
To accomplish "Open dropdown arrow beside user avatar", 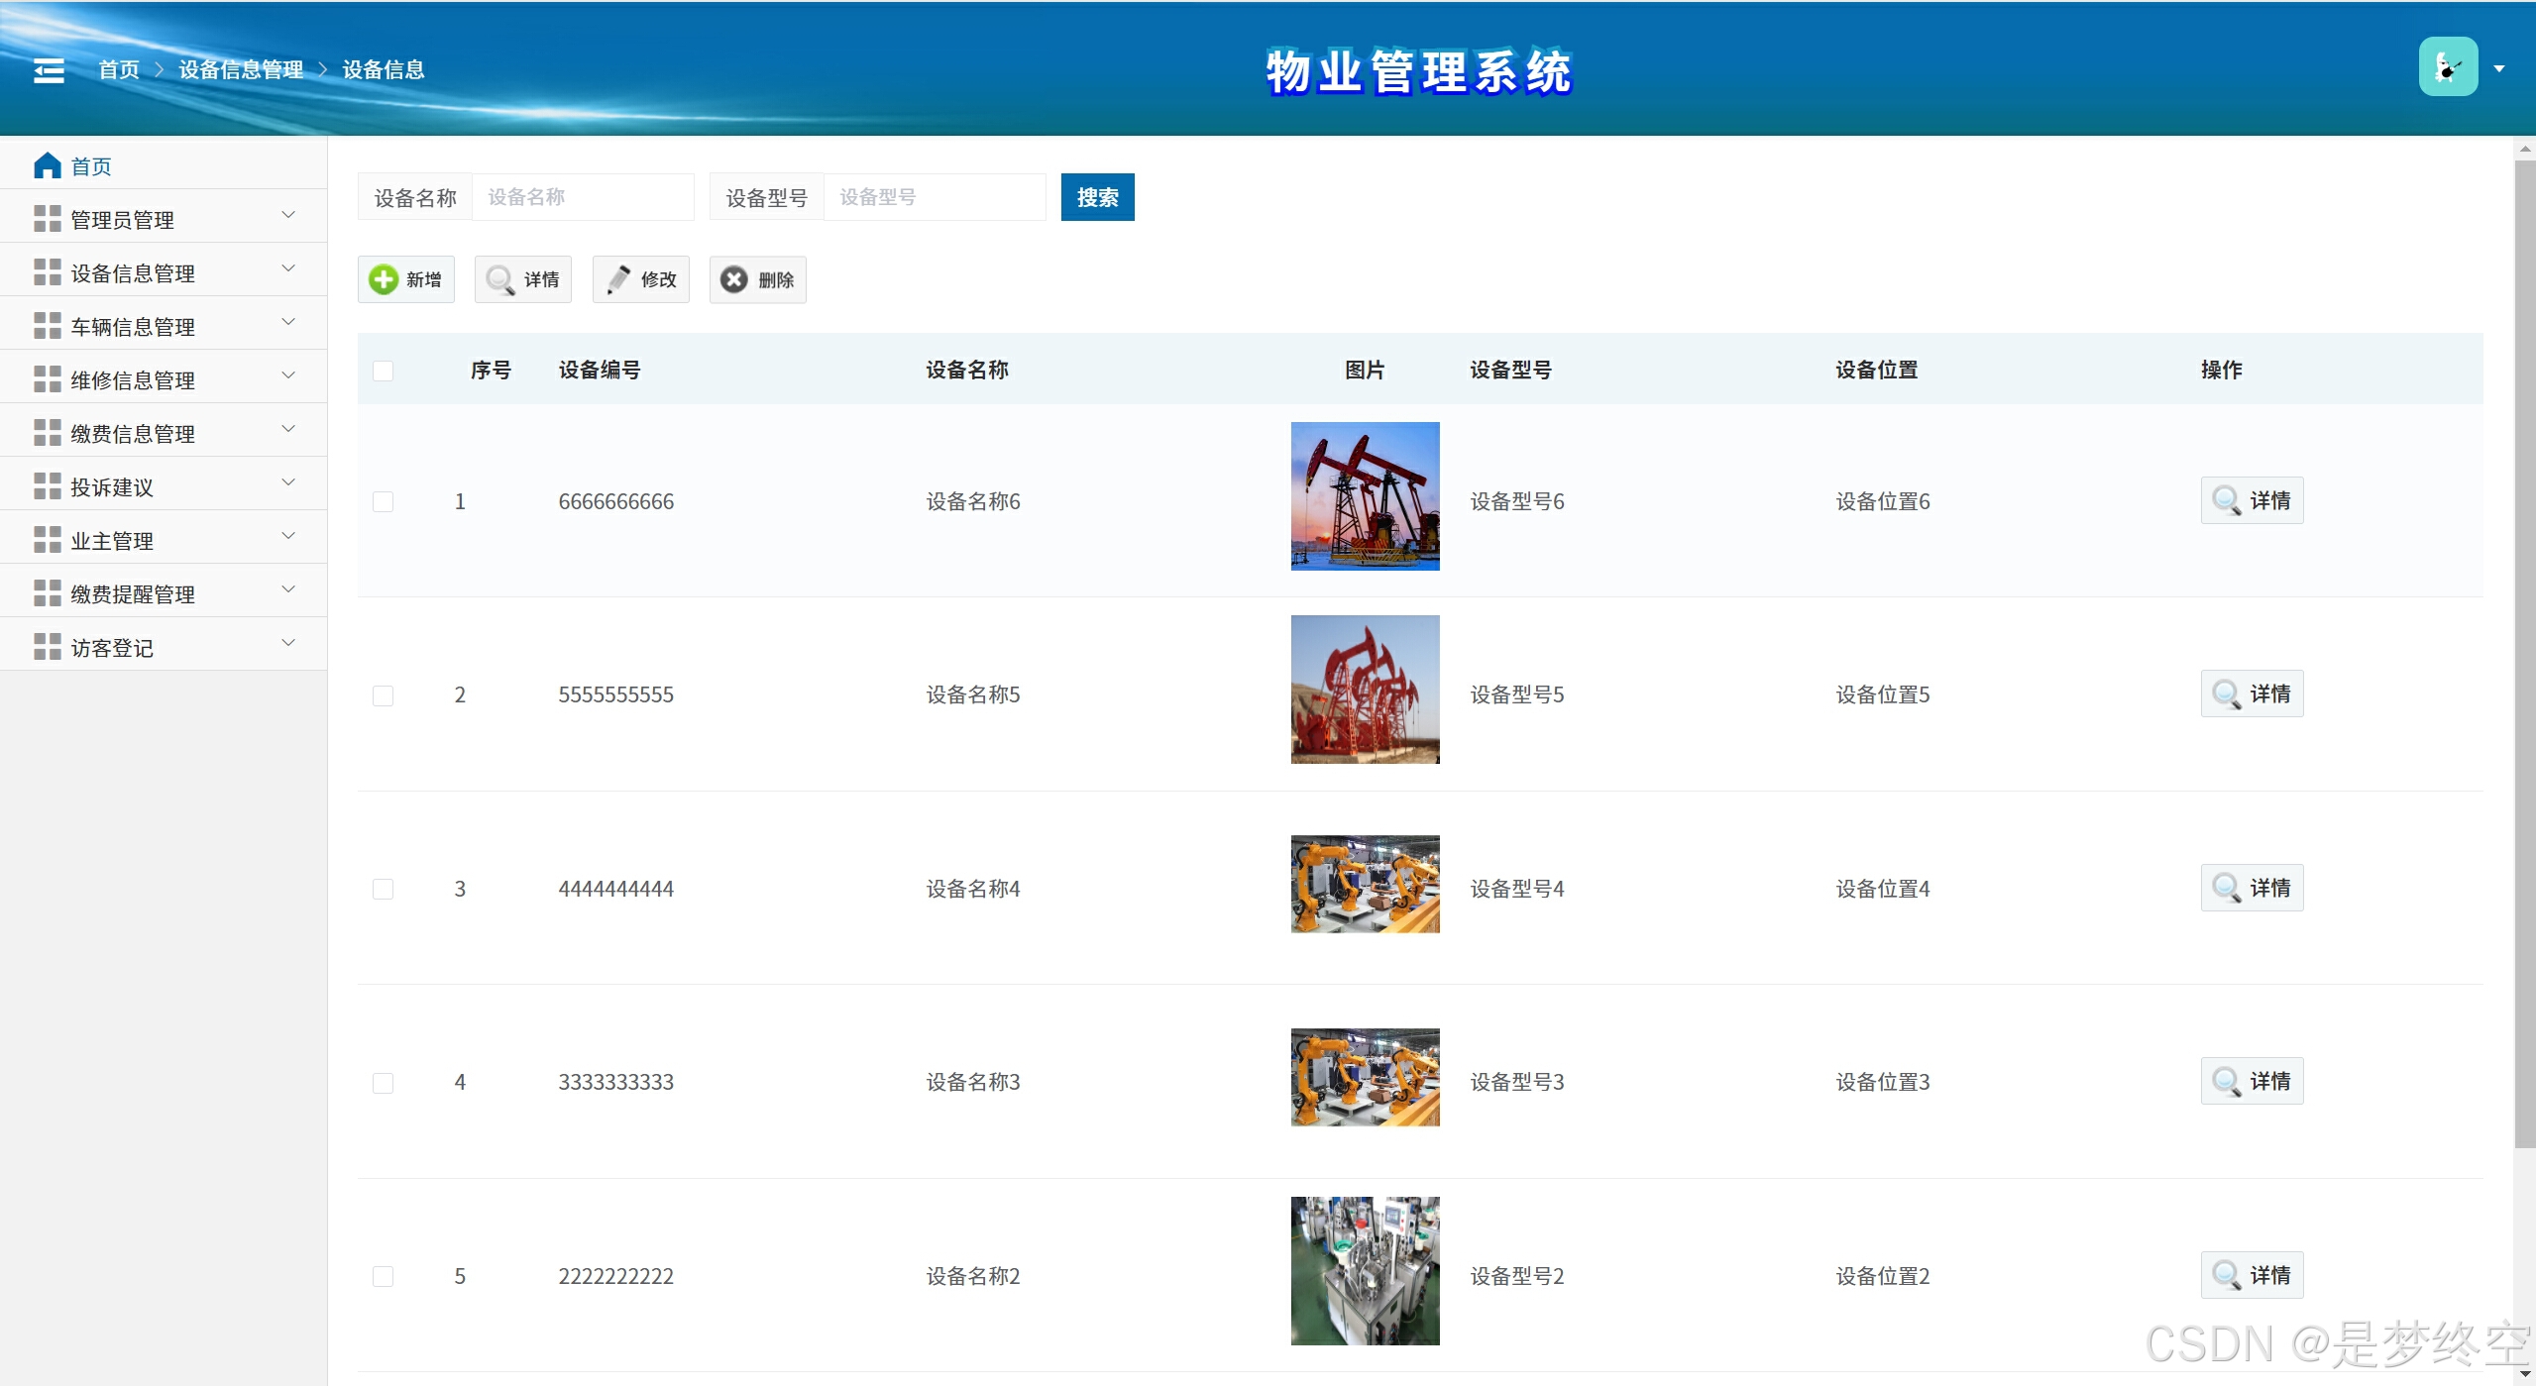I will 2499,69.
